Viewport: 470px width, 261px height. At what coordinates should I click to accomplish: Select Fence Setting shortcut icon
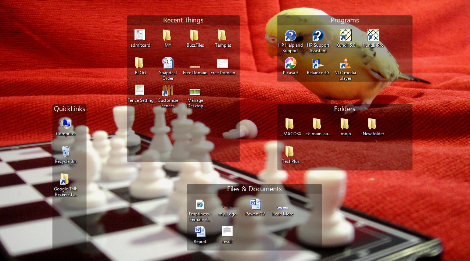140,90
